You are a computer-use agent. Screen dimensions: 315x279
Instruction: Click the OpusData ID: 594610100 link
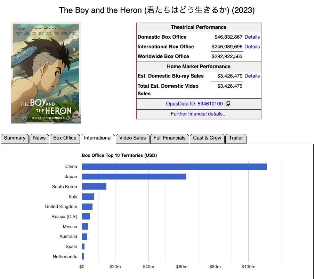194,104
